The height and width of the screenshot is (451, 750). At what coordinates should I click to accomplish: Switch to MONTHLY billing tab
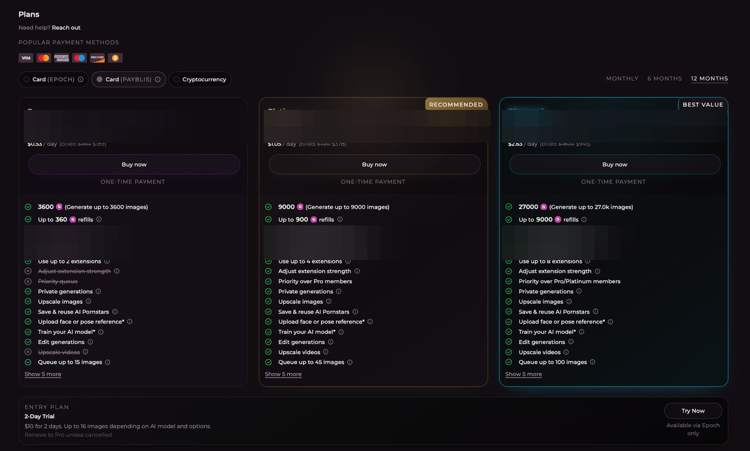622,79
